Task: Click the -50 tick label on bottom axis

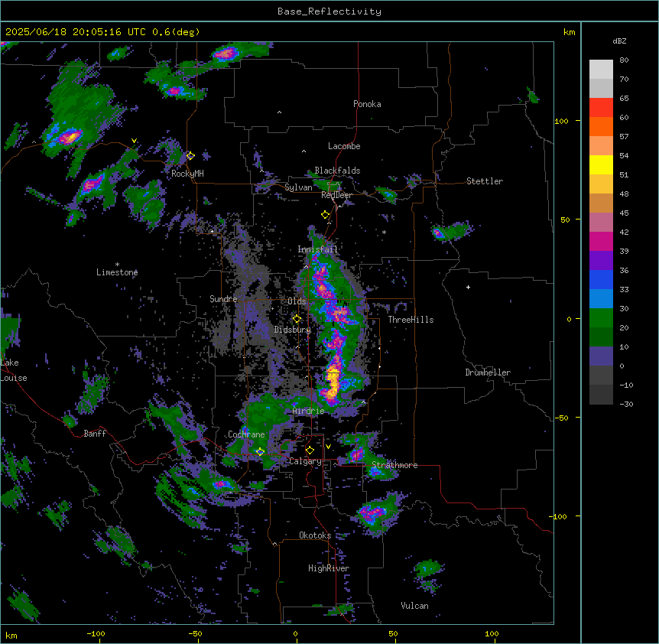Action: click(x=195, y=633)
